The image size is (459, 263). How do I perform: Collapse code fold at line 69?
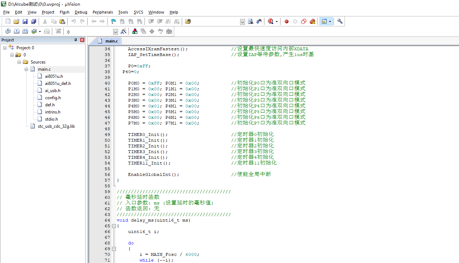pos(114,249)
